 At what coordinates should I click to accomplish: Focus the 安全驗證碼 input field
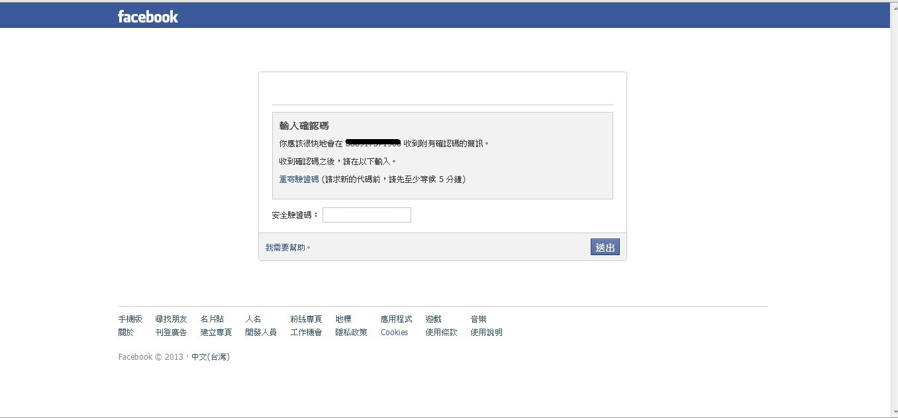(x=367, y=215)
